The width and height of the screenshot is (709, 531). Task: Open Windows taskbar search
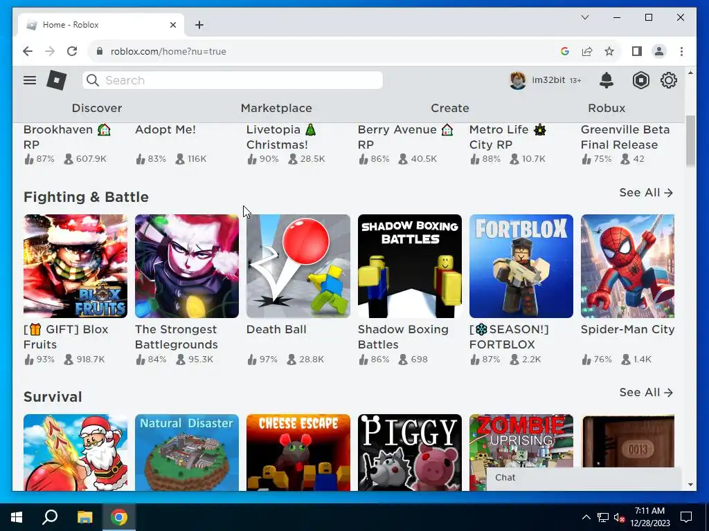pos(50,517)
